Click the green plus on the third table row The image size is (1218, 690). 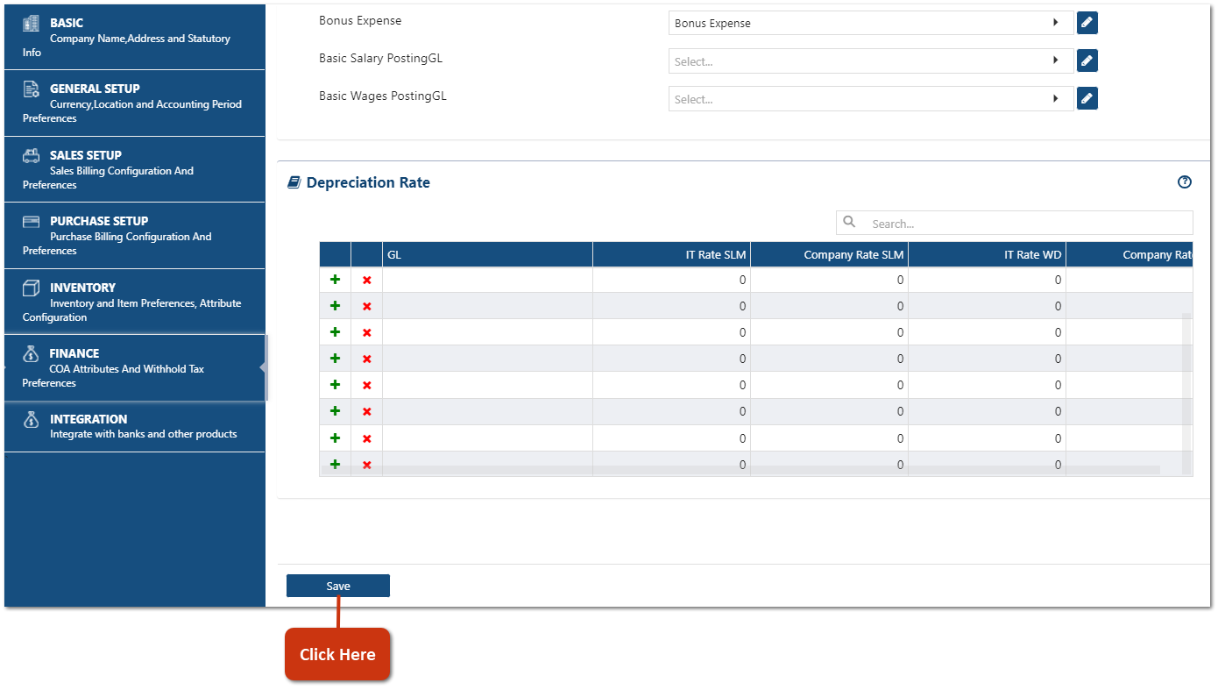[x=335, y=332]
